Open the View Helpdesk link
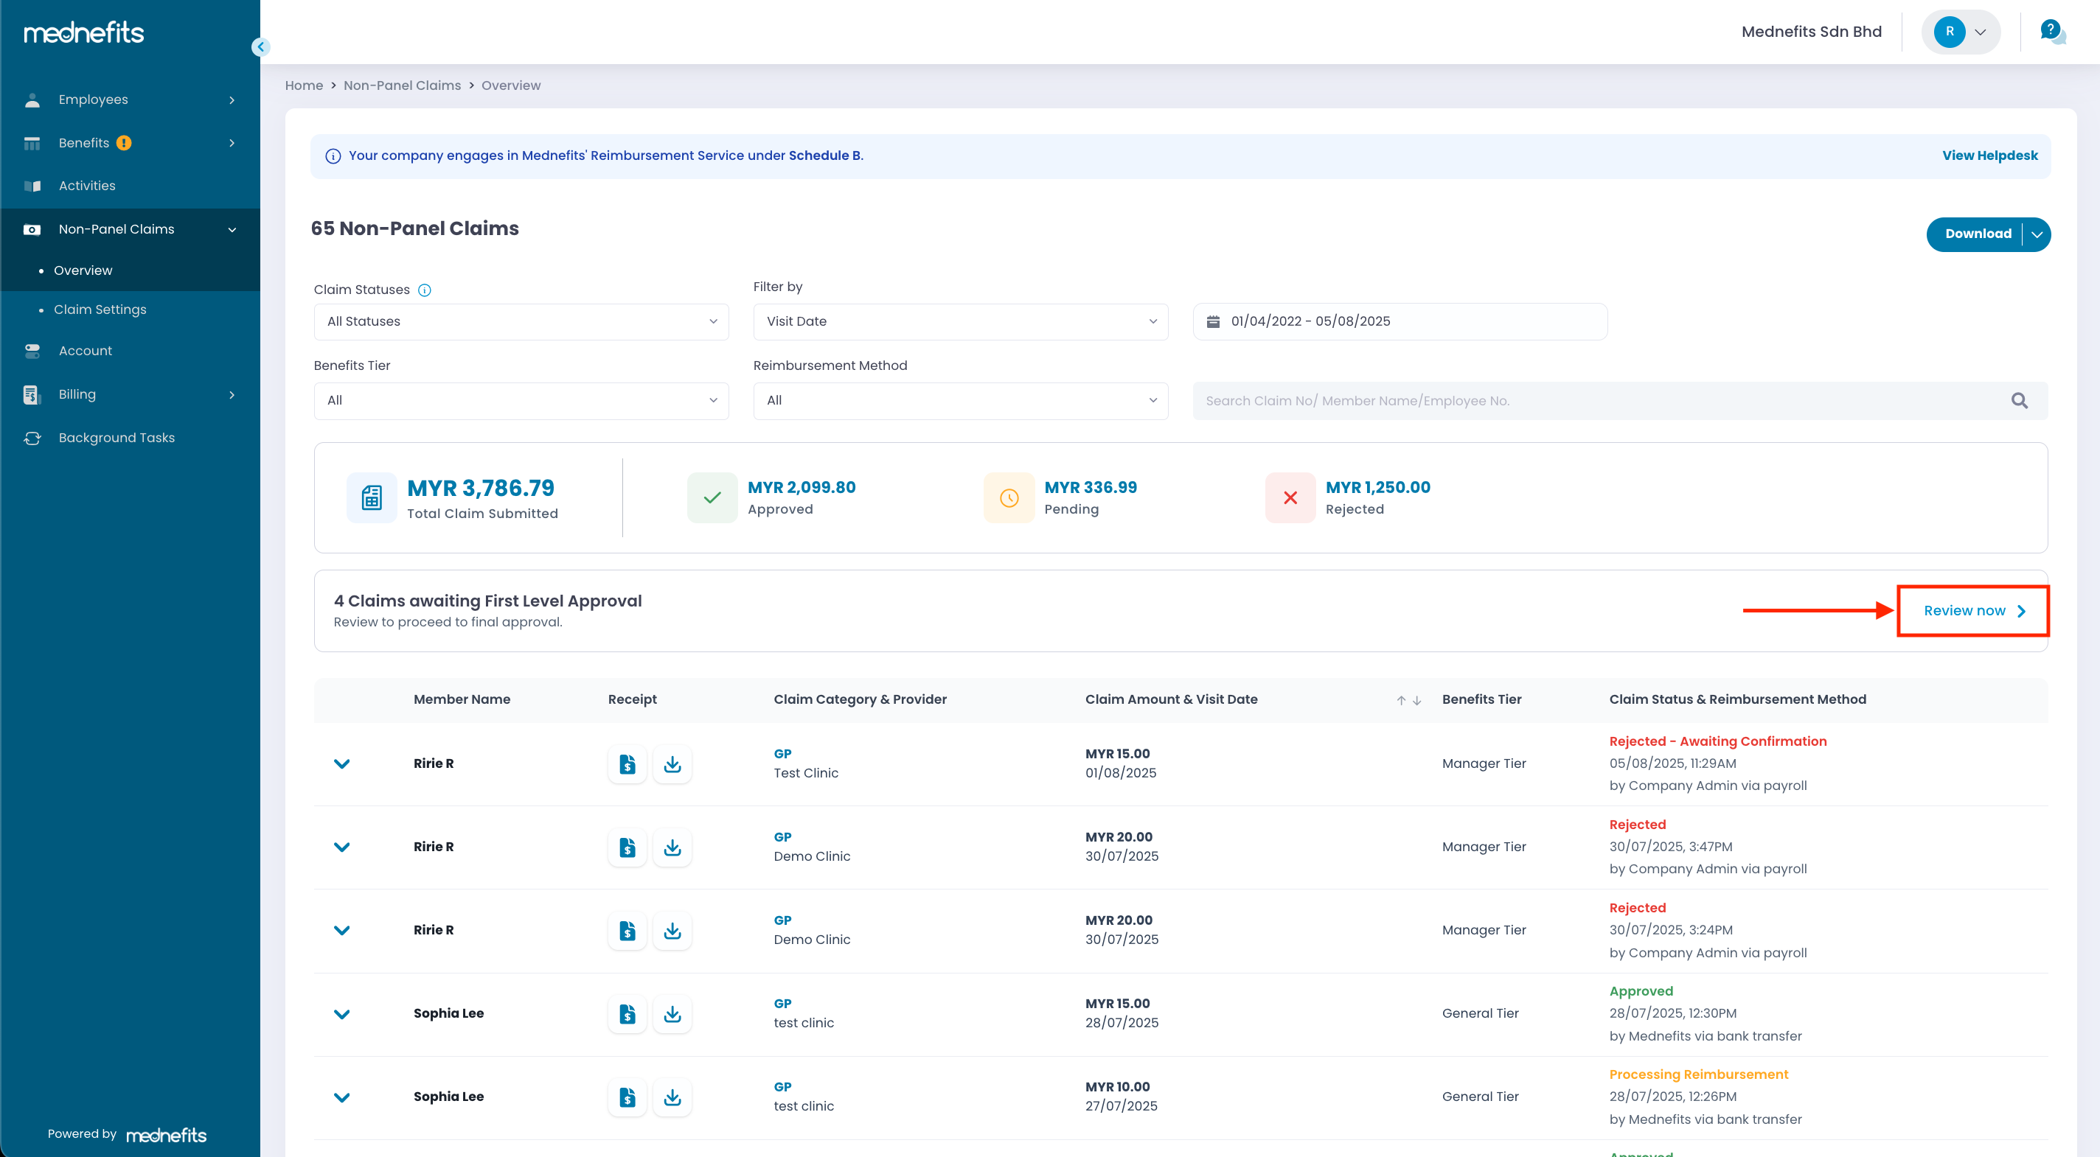The width and height of the screenshot is (2100, 1157). pyautogui.click(x=1989, y=155)
